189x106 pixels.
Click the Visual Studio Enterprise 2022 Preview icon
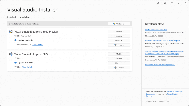pyautogui.click(x=11, y=32)
